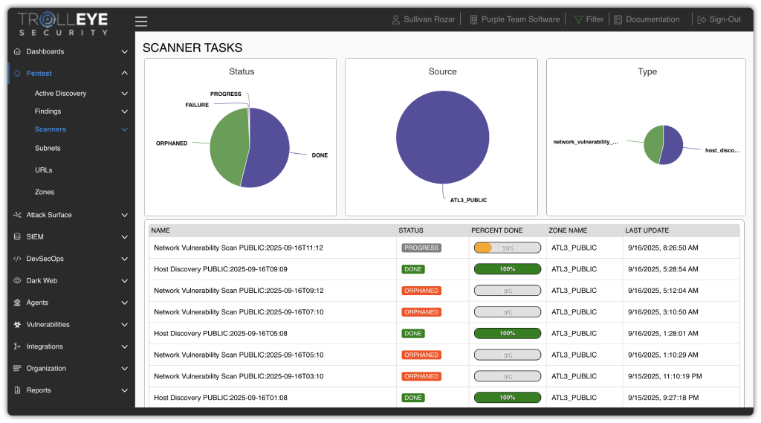Click the Filter funnel icon

click(x=579, y=19)
